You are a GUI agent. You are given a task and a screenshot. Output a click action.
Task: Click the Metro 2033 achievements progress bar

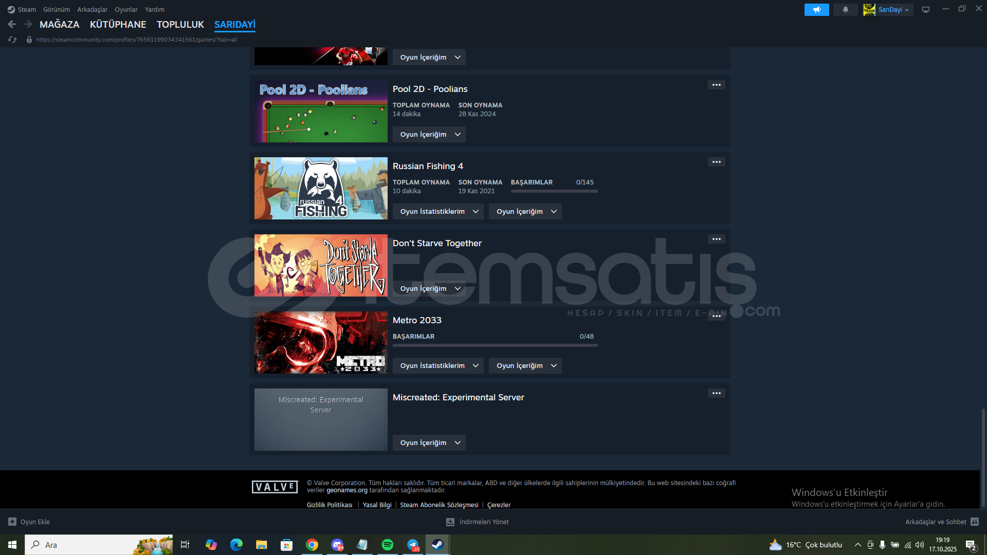tap(495, 345)
